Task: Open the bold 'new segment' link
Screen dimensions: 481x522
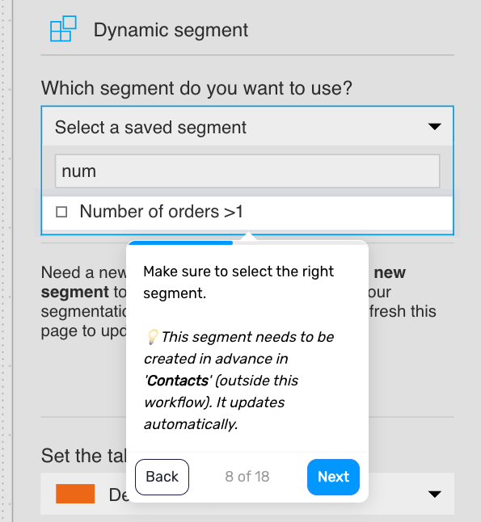Action: pyautogui.click(x=390, y=273)
